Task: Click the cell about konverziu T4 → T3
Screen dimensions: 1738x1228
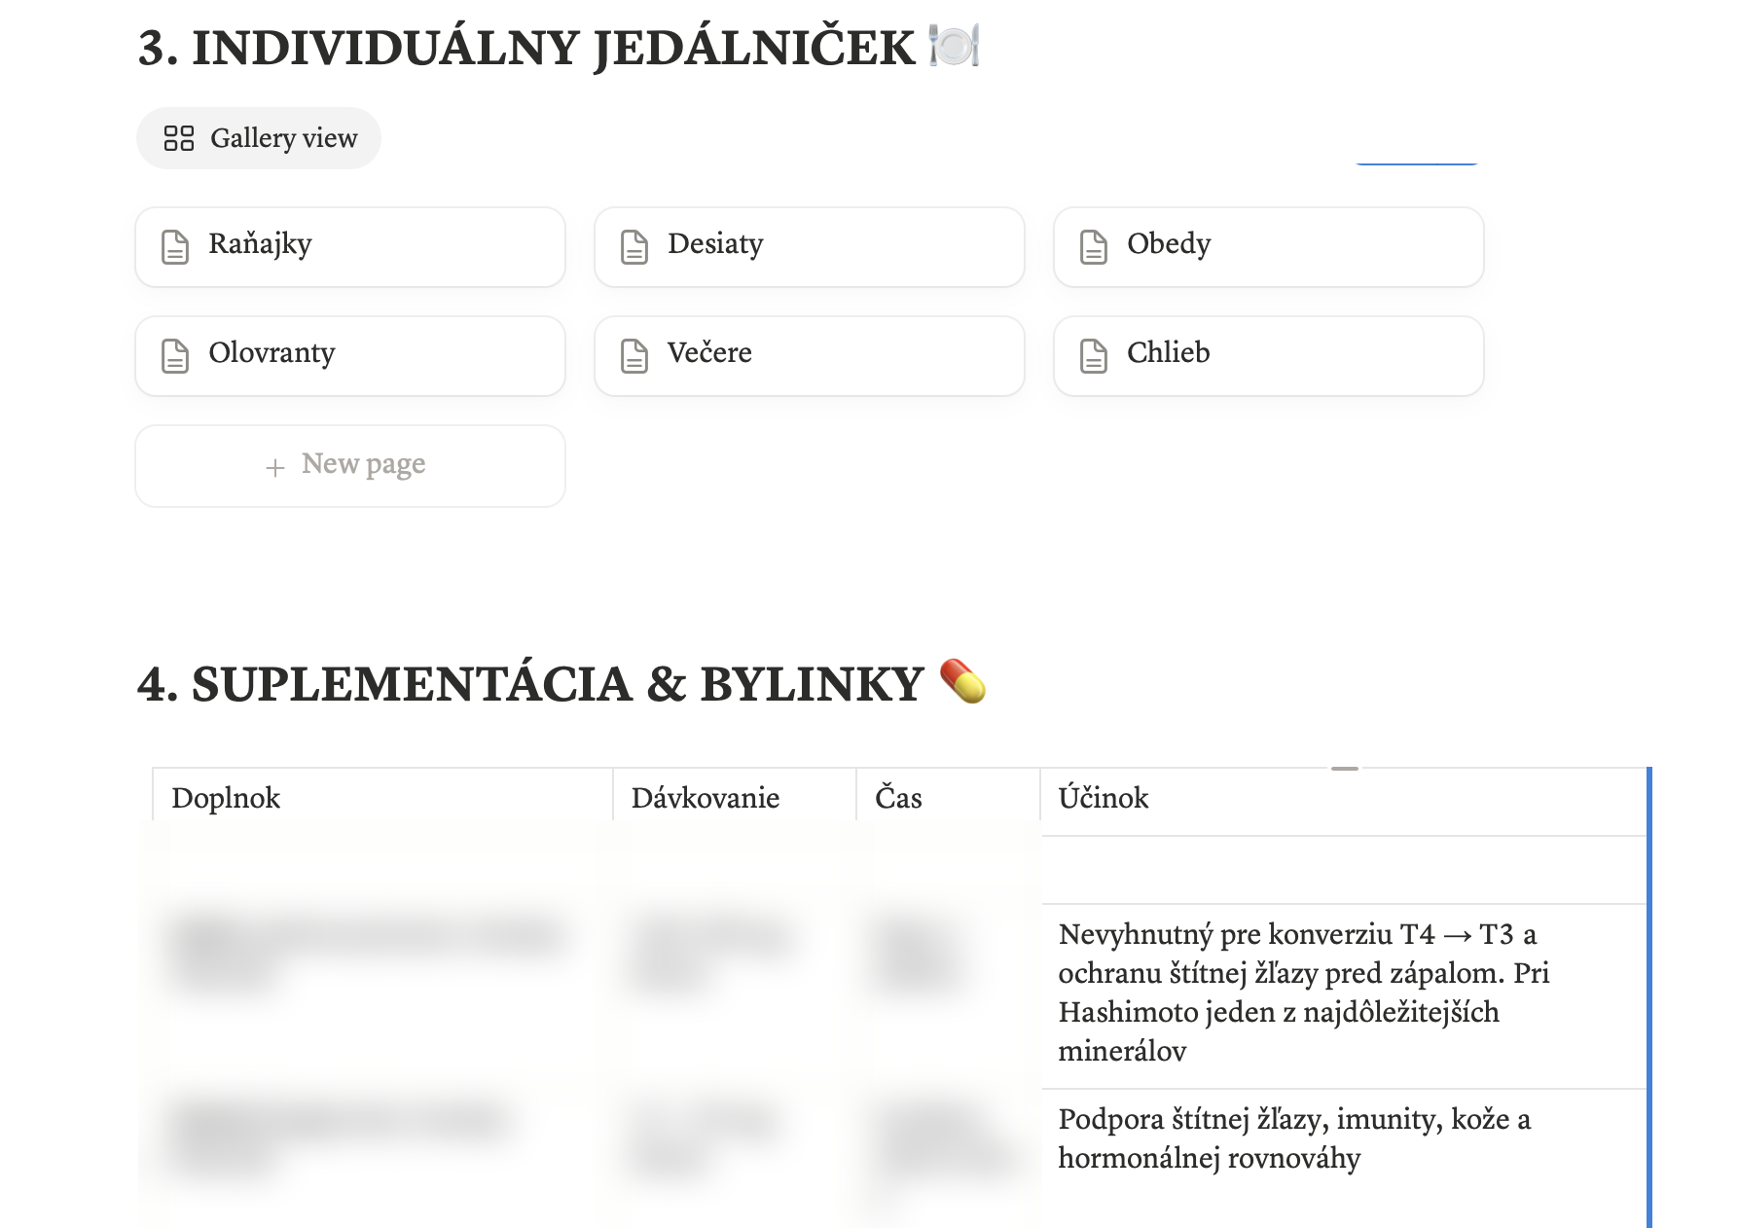Action: click(1343, 996)
